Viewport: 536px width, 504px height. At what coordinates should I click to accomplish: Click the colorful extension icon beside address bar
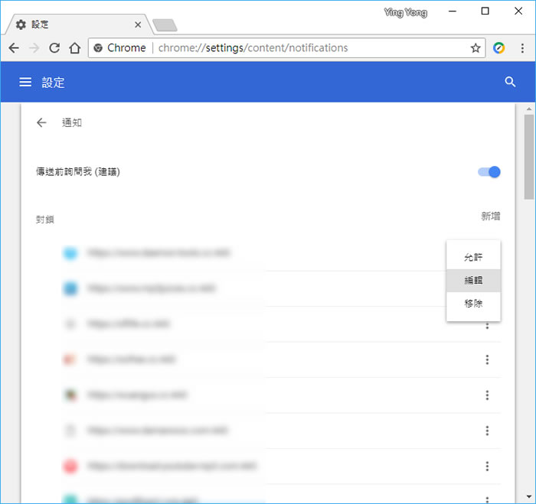click(499, 48)
